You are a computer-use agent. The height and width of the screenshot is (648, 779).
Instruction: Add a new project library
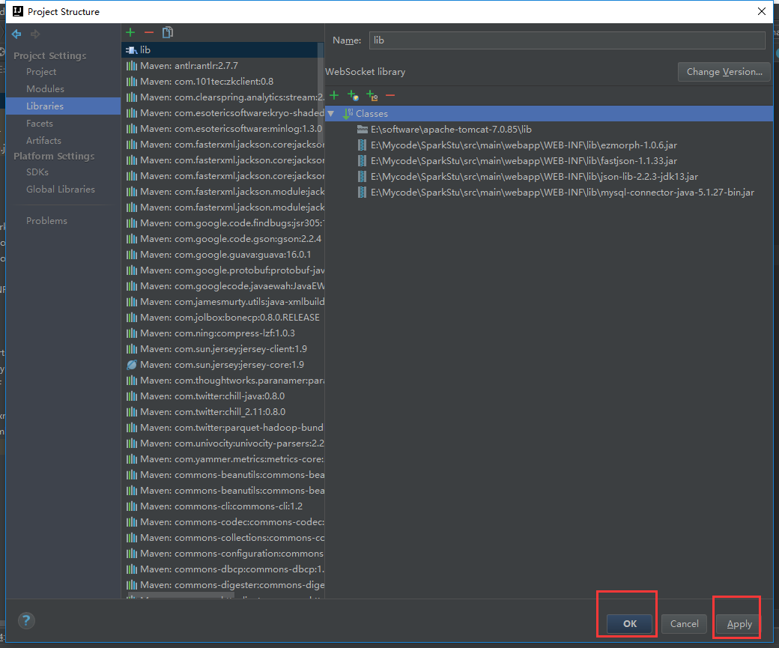tap(130, 32)
